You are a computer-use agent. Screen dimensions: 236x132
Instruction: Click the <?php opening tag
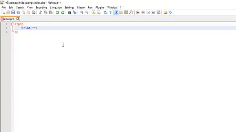click(19, 24)
